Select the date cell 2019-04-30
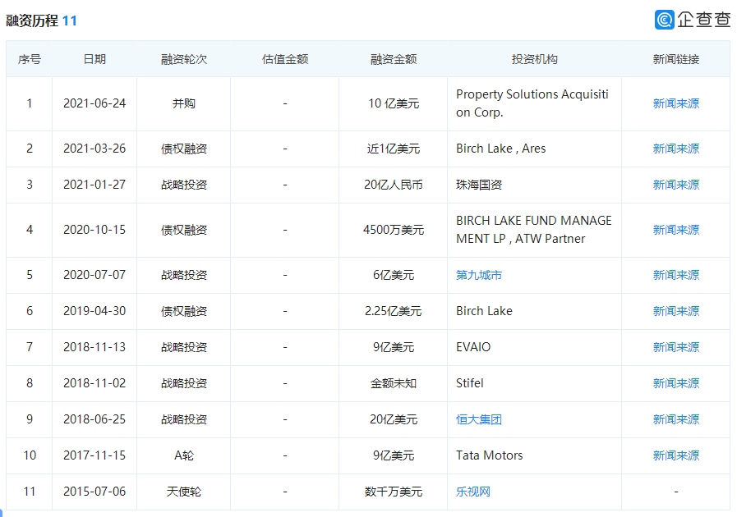The width and height of the screenshot is (737, 517). click(x=94, y=311)
